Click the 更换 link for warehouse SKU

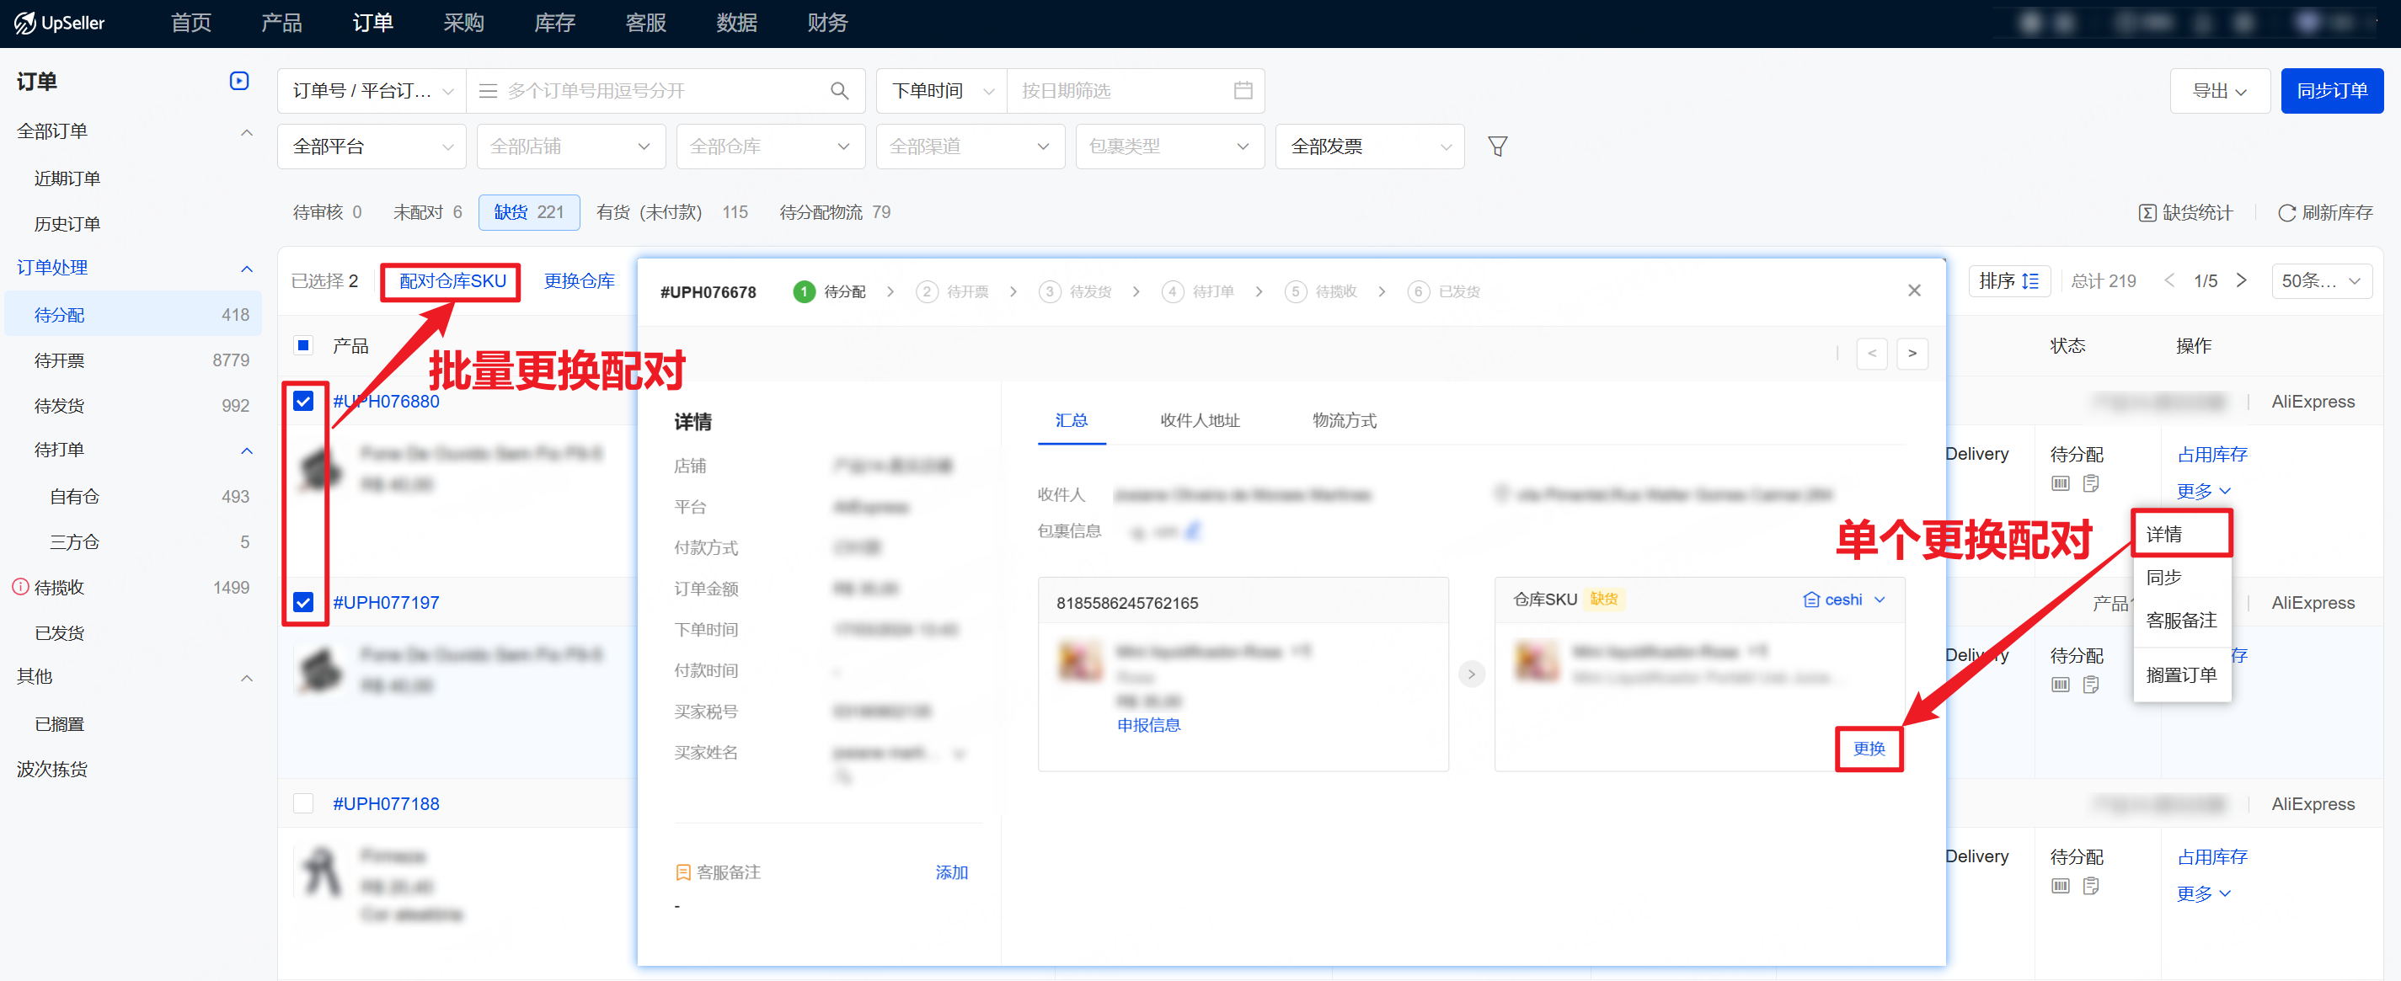1868,748
